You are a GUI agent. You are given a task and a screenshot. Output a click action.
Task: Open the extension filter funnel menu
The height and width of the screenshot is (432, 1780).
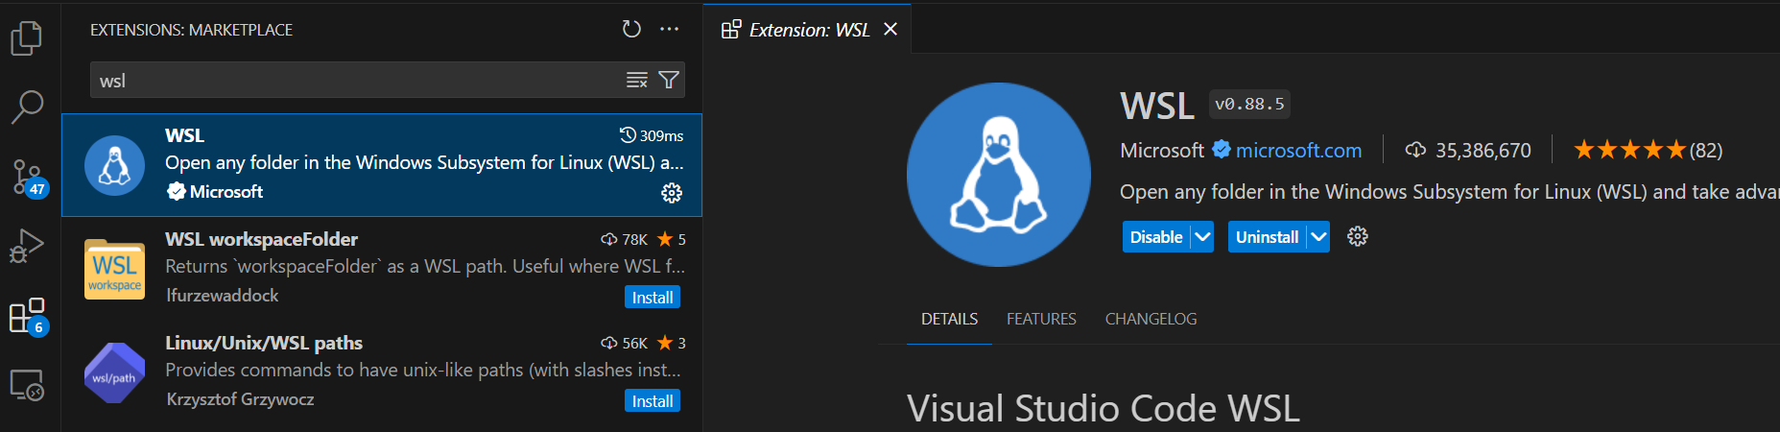tap(669, 80)
